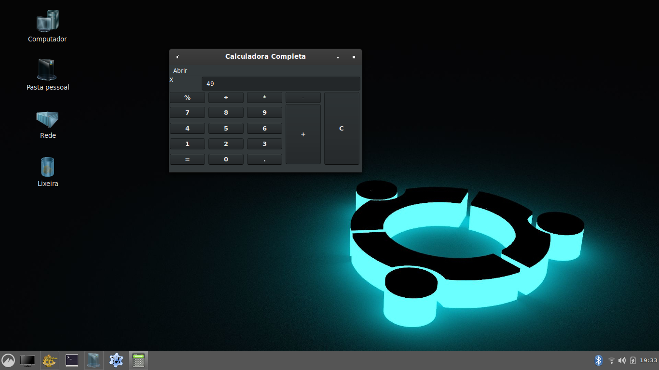Click the battery tray icon
This screenshot has width=659, height=370.
[633, 360]
